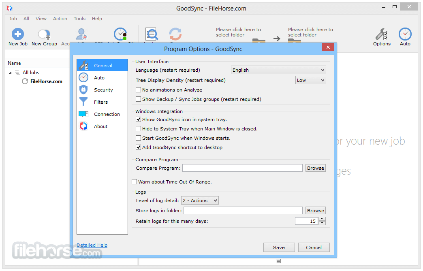The image size is (423, 271).
Task: Open the Tools menu
Action: (x=79, y=19)
